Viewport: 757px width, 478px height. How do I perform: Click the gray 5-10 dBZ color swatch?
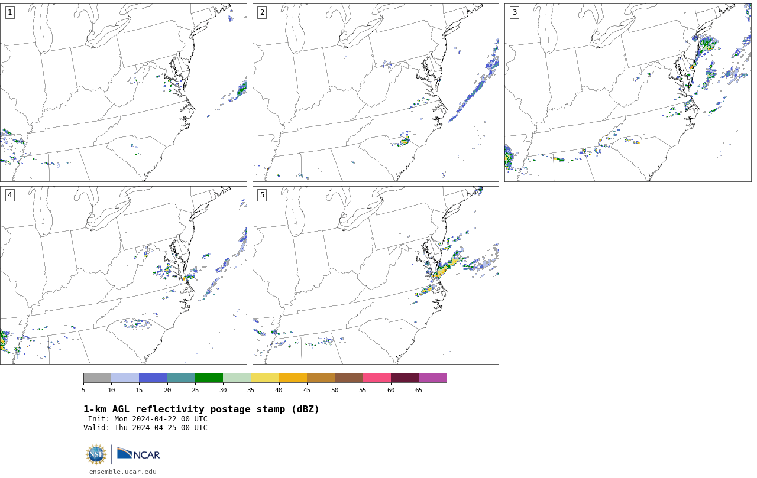(97, 378)
